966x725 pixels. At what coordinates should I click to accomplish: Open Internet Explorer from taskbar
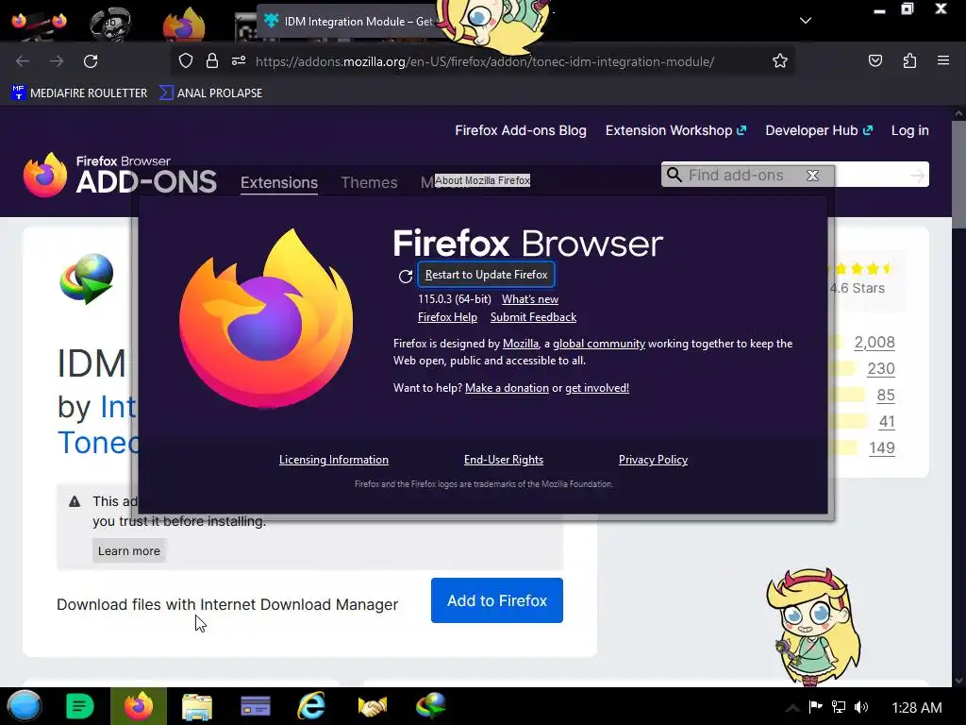pos(311,706)
